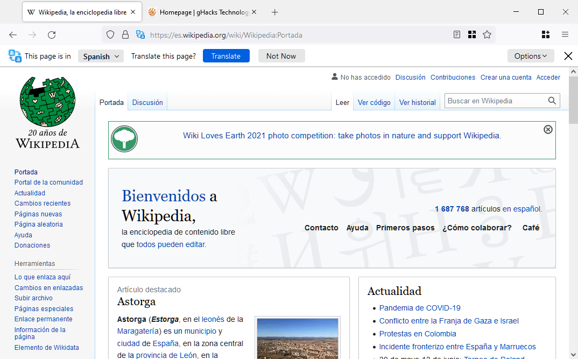
Task: Dismiss the Wiki Loves Earth banner
Action: 548,129
